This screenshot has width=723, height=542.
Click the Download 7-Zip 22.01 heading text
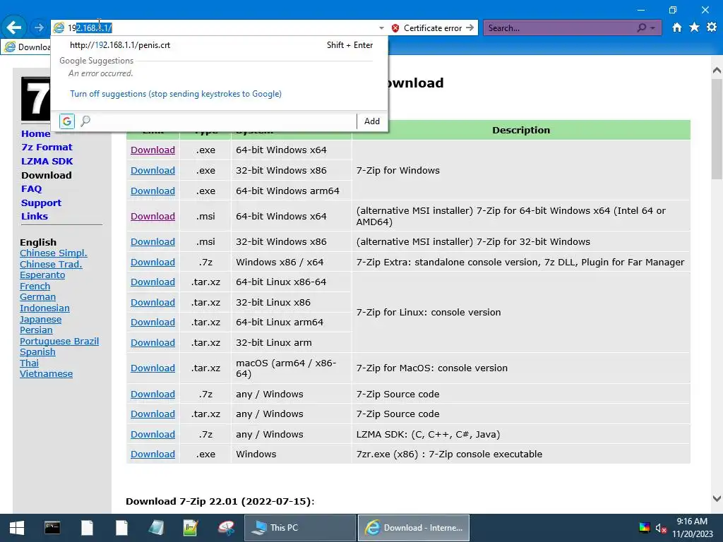click(220, 502)
